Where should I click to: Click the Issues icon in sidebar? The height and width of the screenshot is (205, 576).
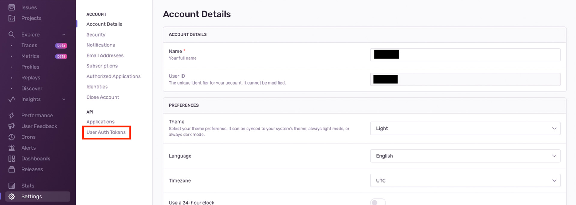pos(12,7)
